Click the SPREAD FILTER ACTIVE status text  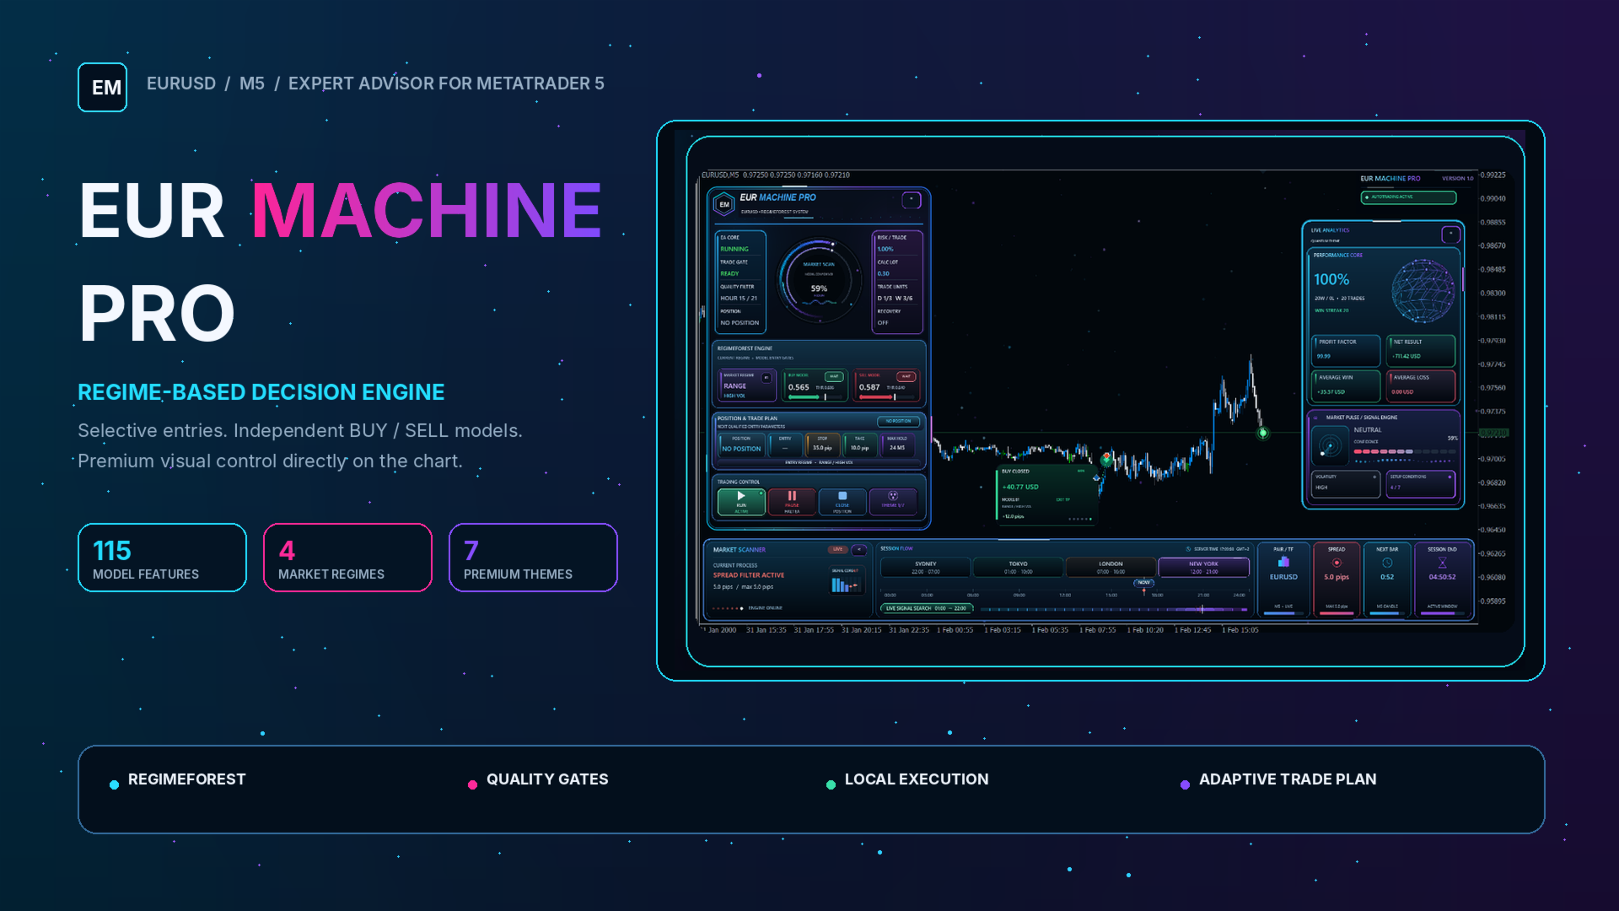tap(749, 575)
